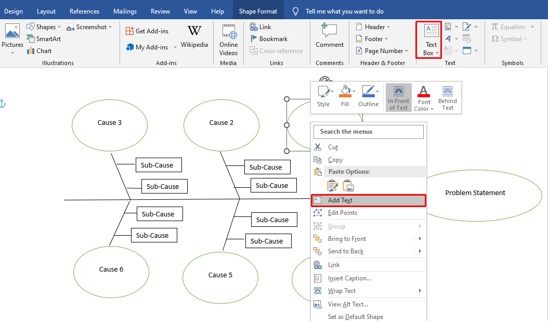
Task: Open Online Videos from the Media group
Action: pos(228,39)
